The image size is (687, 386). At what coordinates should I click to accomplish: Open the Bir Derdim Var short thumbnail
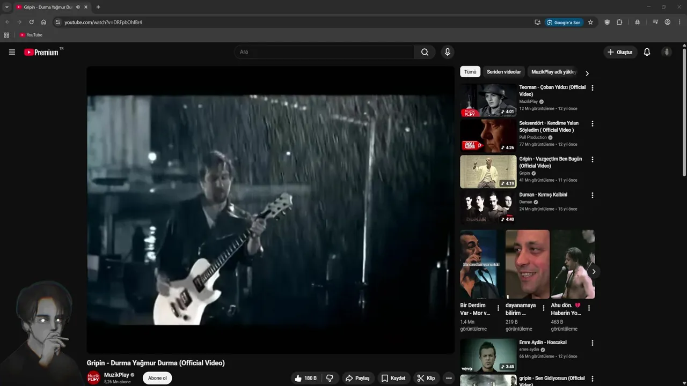482,264
